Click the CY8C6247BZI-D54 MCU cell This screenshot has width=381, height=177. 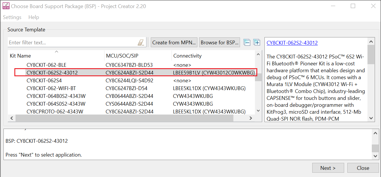127,88
